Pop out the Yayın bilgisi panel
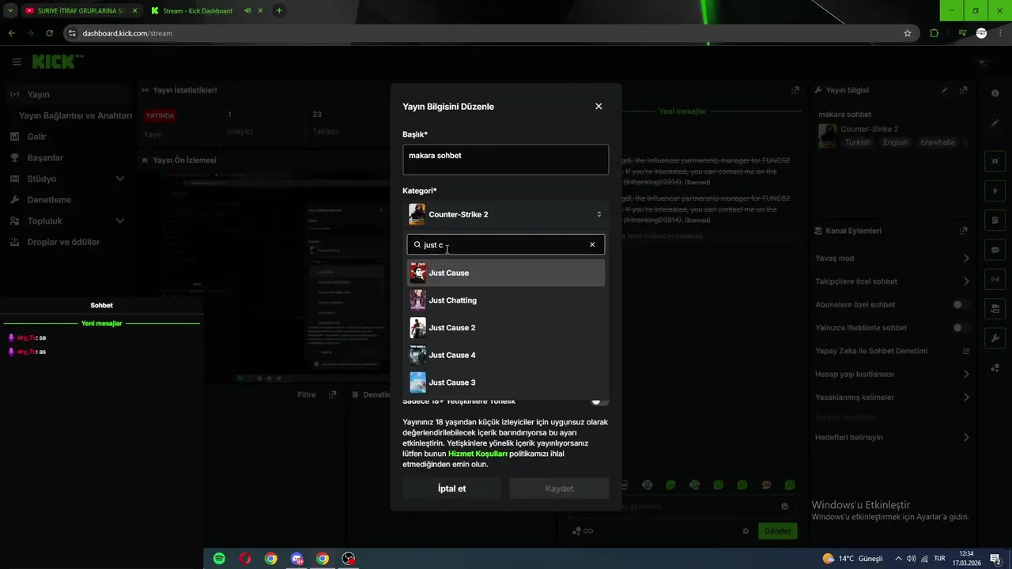1012x569 pixels. 963,90
